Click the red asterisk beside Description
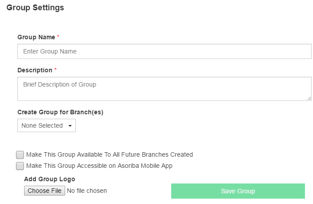This screenshot has height=204, width=313. [x=55, y=69]
